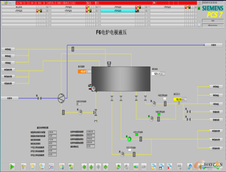Image resolution: width=226 pixels, height=172 pixels.
Task: Expand the arrow beside 1号炉 overview button
Action: click(97, 7)
